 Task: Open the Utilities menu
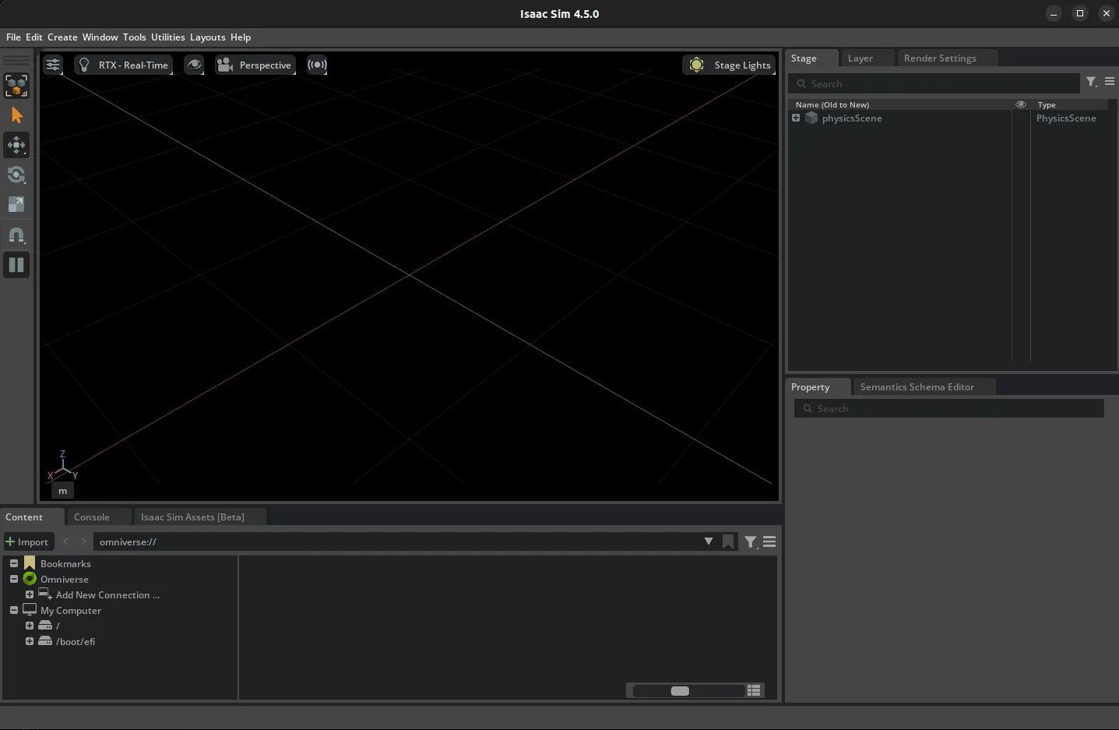167,37
